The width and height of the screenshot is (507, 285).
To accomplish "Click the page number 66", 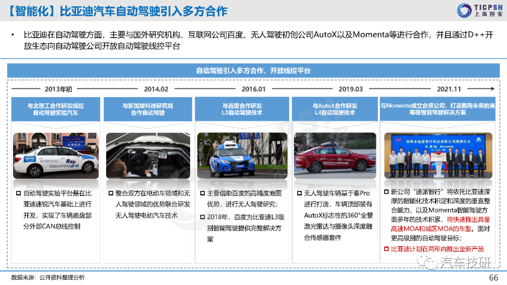I will tap(493, 277).
